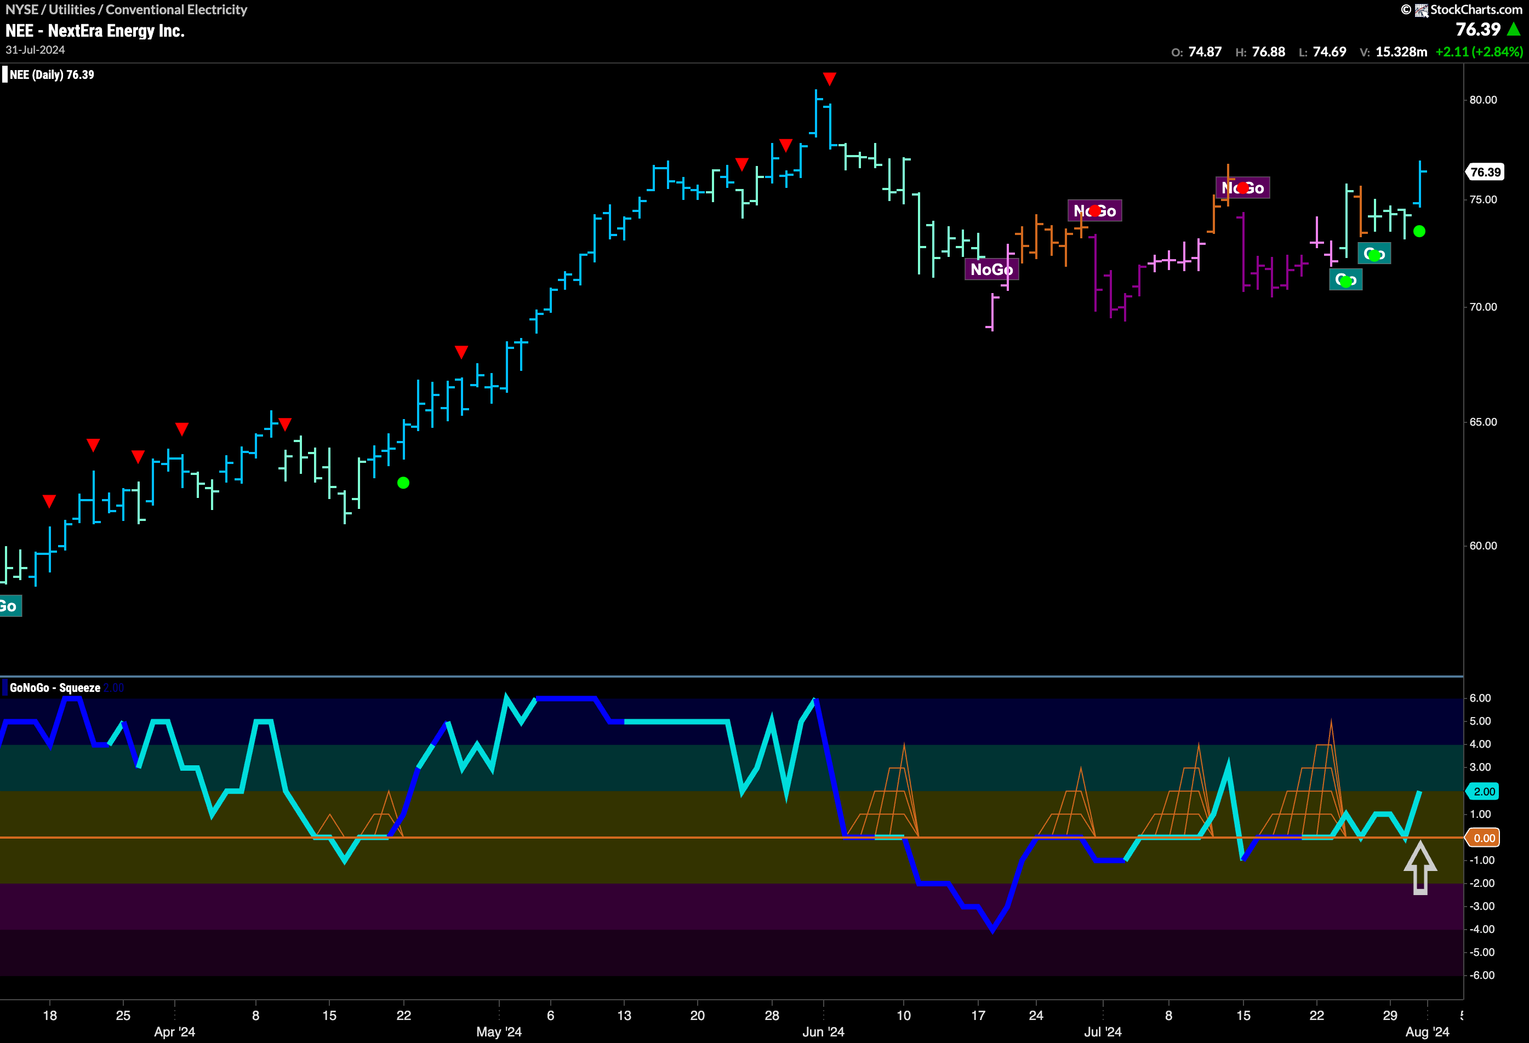1529x1043 pixels.
Task: Click the +2.11 (+2.84%) change text
Action: pos(1479,51)
